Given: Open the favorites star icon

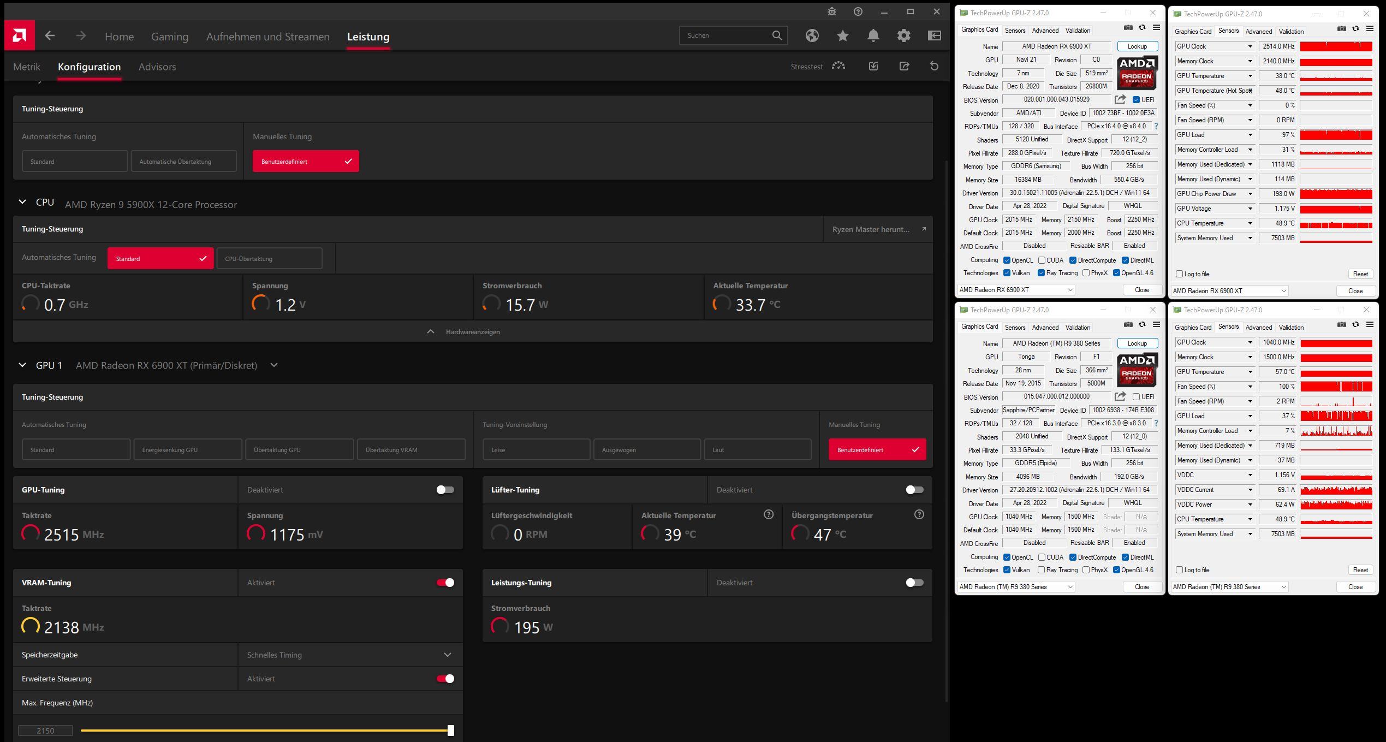Looking at the screenshot, I should coord(842,35).
